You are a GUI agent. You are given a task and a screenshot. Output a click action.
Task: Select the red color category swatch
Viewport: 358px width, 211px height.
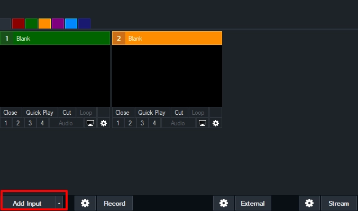click(x=19, y=24)
